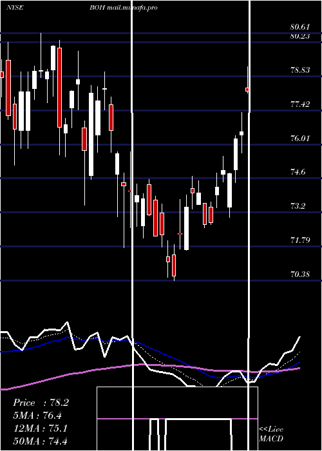This screenshot has height=451, width=322.
Task: Select the 80.61 price level label
Action: pos(300,27)
